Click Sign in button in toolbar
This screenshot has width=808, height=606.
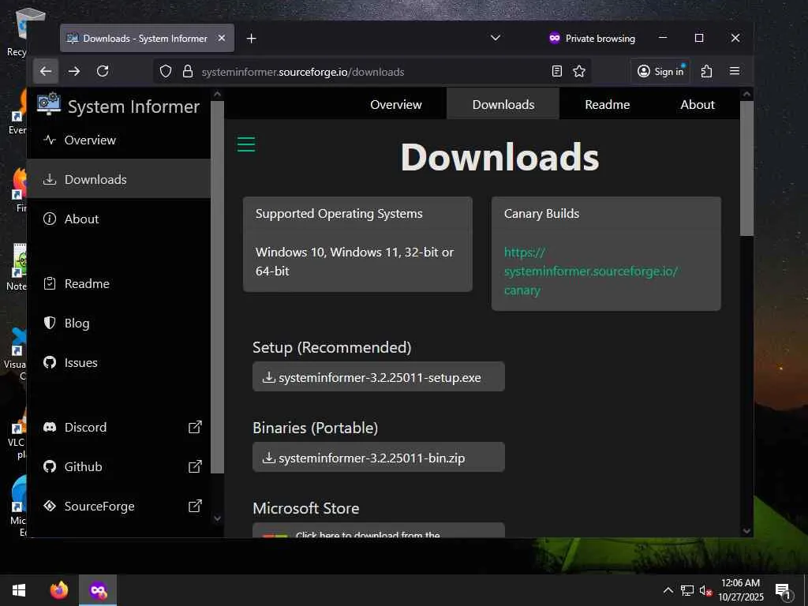[660, 71]
